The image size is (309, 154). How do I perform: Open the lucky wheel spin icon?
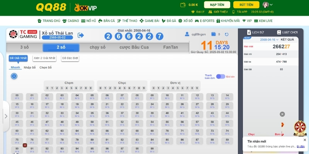click(300, 128)
